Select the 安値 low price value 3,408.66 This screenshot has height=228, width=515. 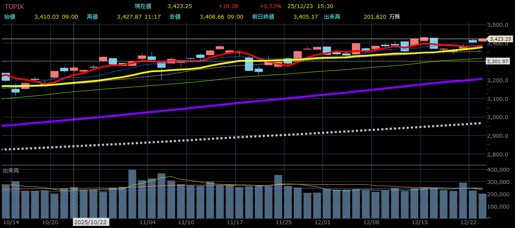coord(213,17)
